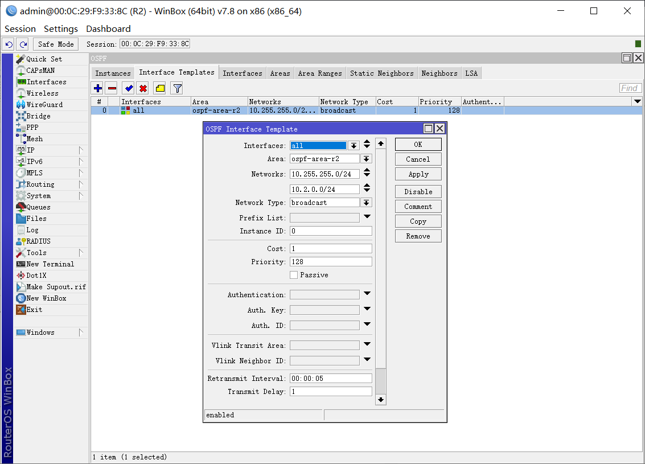Image resolution: width=645 pixels, height=464 pixels.
Task: Open the Network Type dropdown
Action: tap(366, 202)
